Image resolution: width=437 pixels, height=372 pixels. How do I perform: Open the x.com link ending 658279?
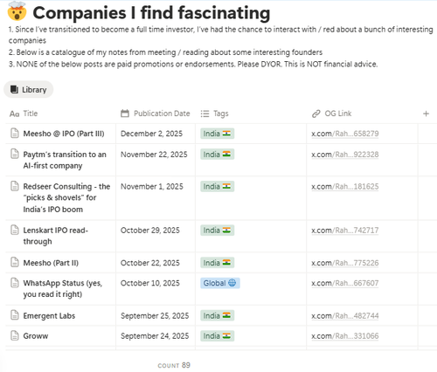(x=345, y=134)
